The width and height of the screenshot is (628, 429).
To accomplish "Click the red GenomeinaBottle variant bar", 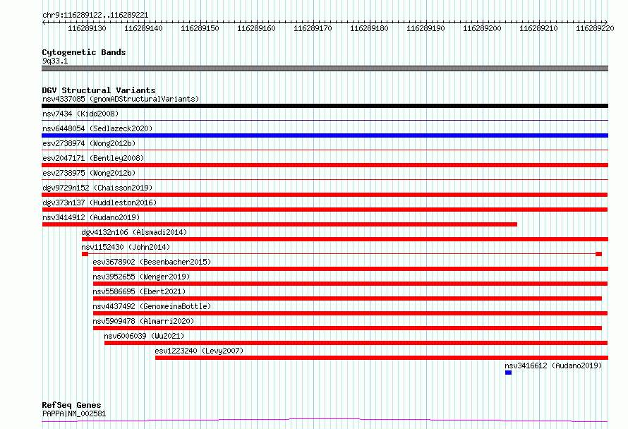I will [351, 313].
